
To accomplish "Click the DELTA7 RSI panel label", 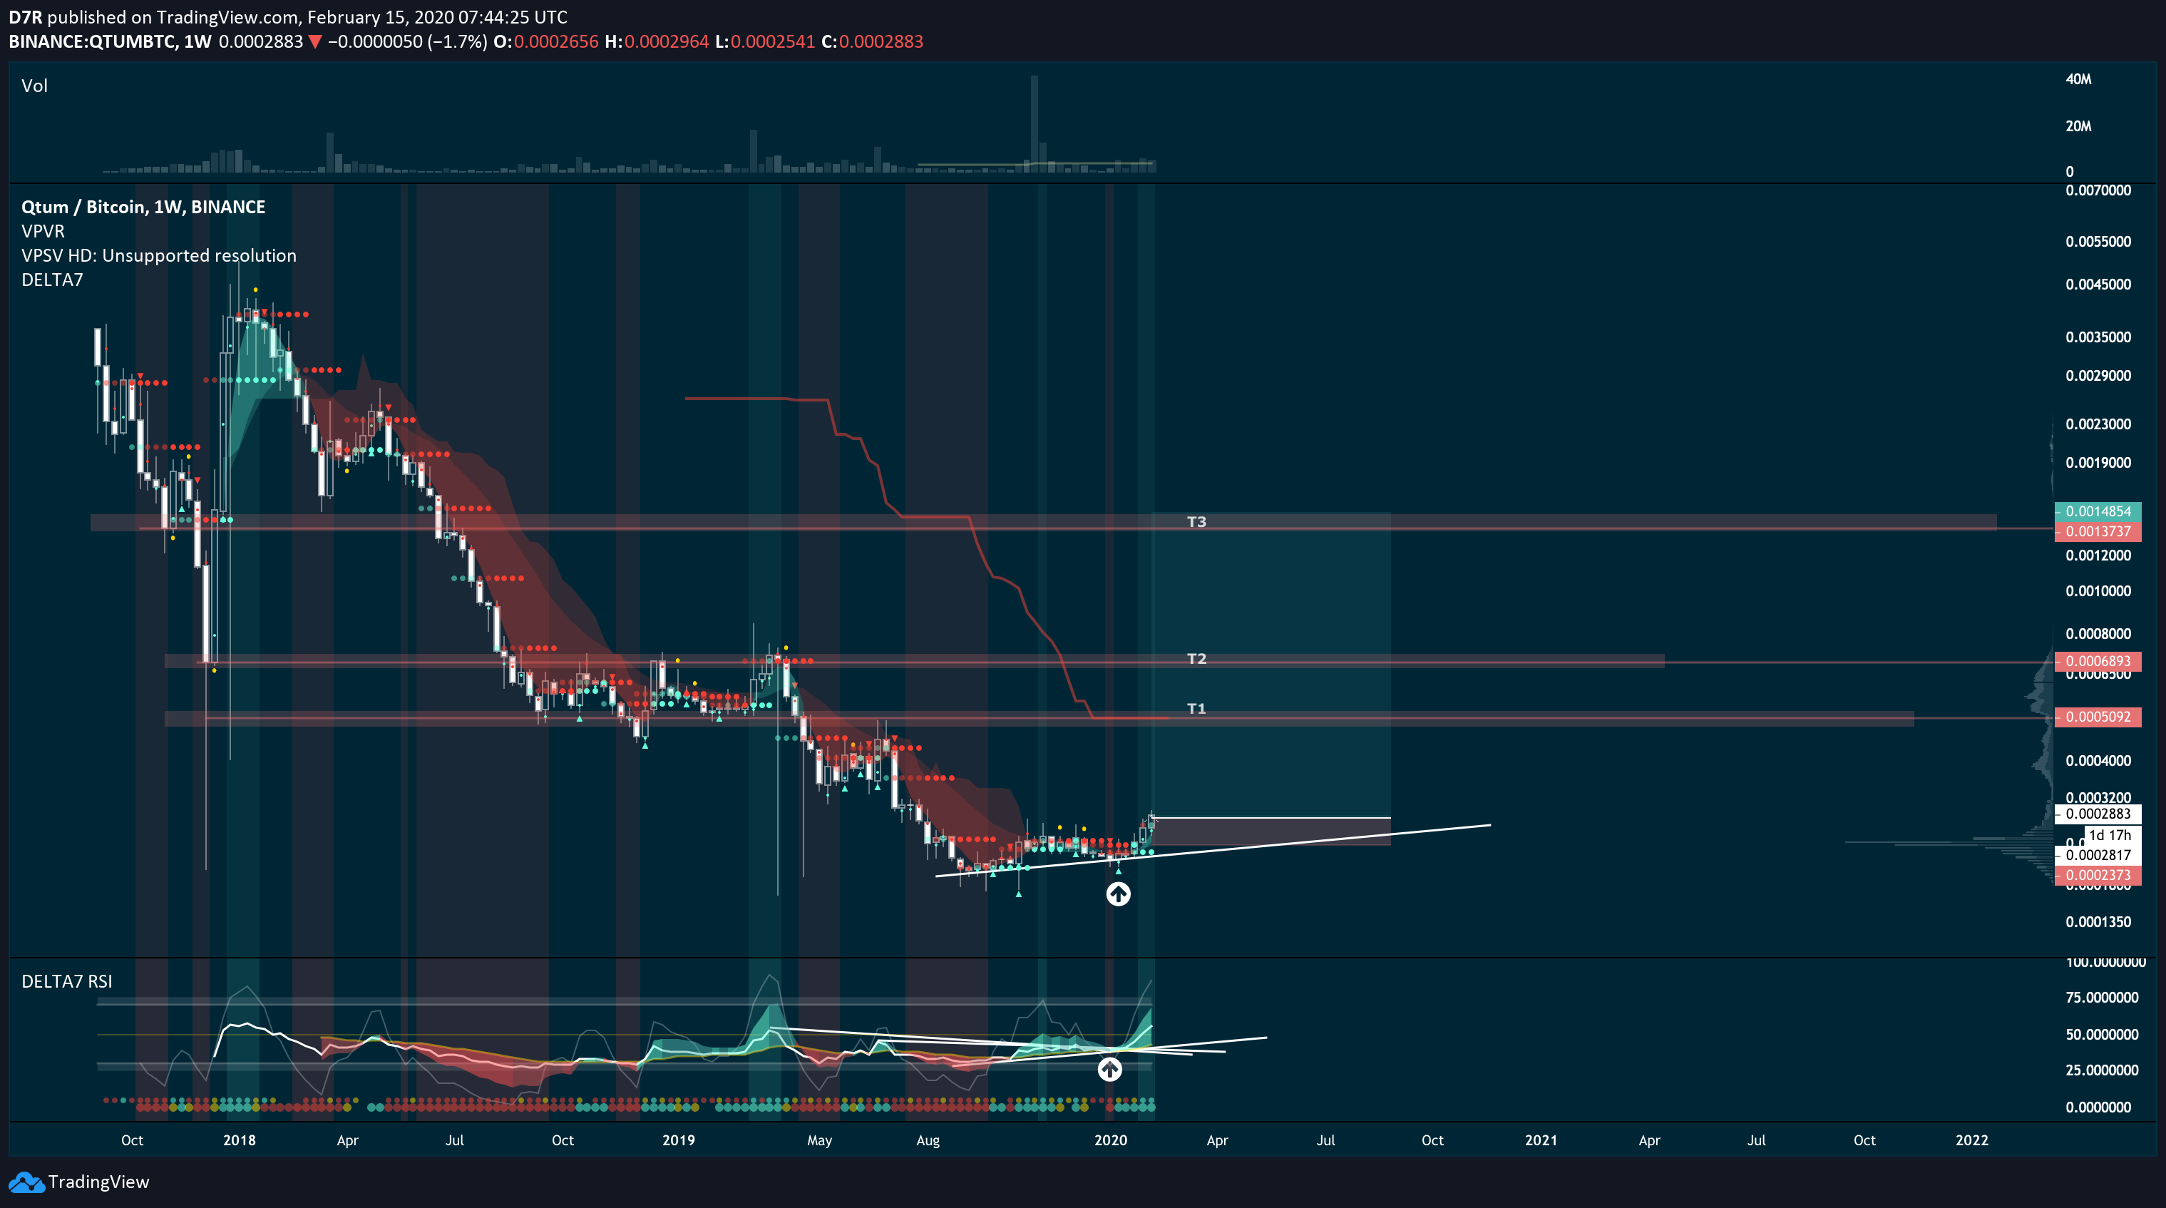I will (66, 981).
